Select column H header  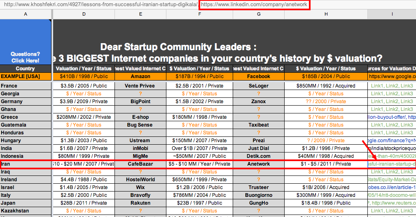(x=326, y=14)
